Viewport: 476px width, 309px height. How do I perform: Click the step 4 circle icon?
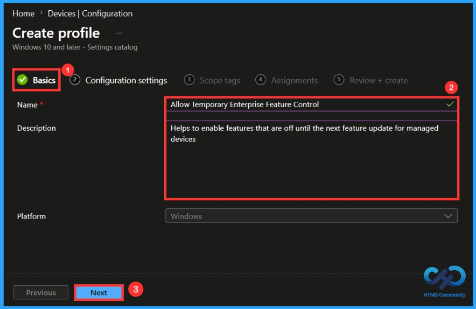click(261, 80)
